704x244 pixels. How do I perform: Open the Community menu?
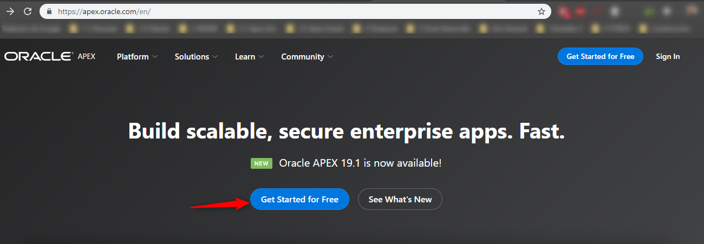(x=307, y=57)
